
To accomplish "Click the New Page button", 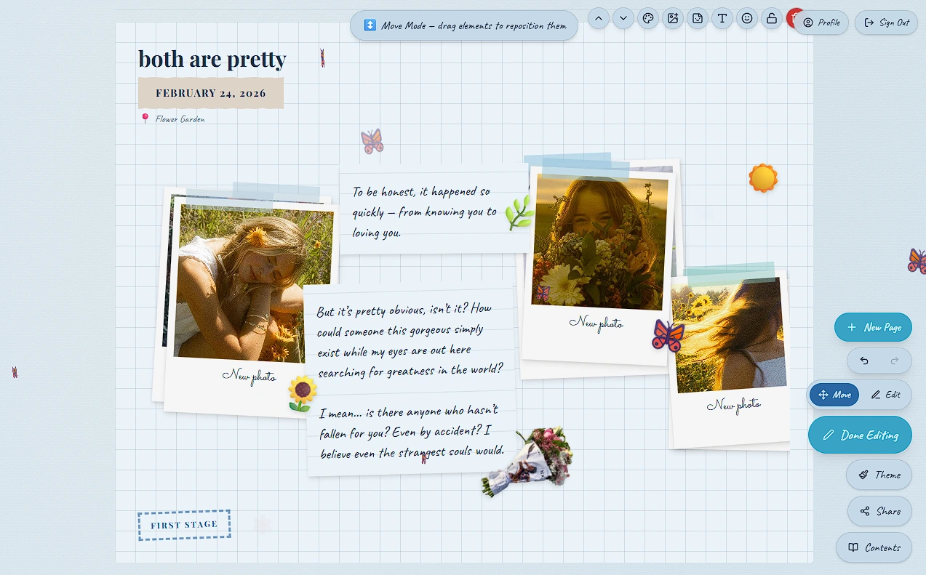I will [x=873, y=327].
